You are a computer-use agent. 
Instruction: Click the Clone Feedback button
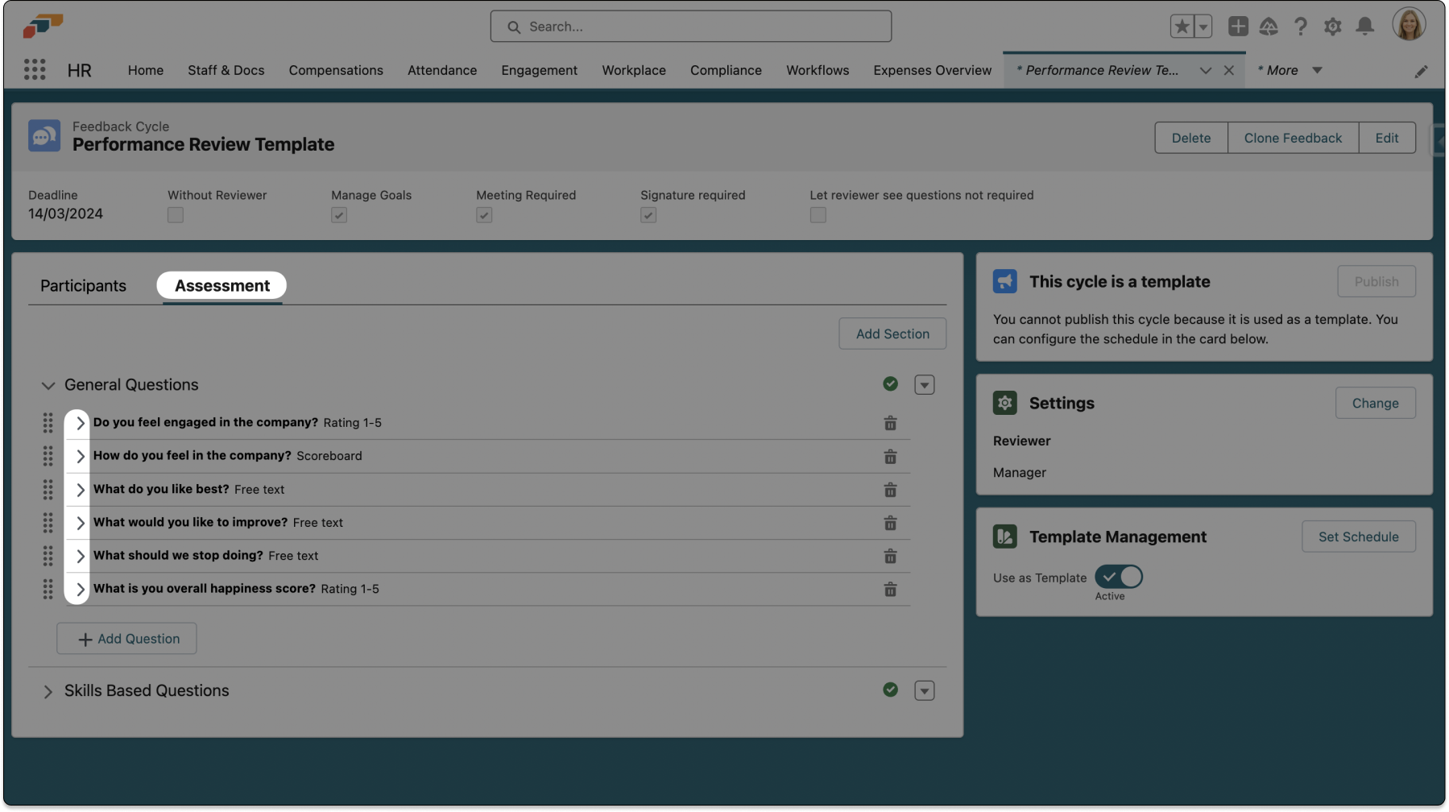(x=1292, y=138)
